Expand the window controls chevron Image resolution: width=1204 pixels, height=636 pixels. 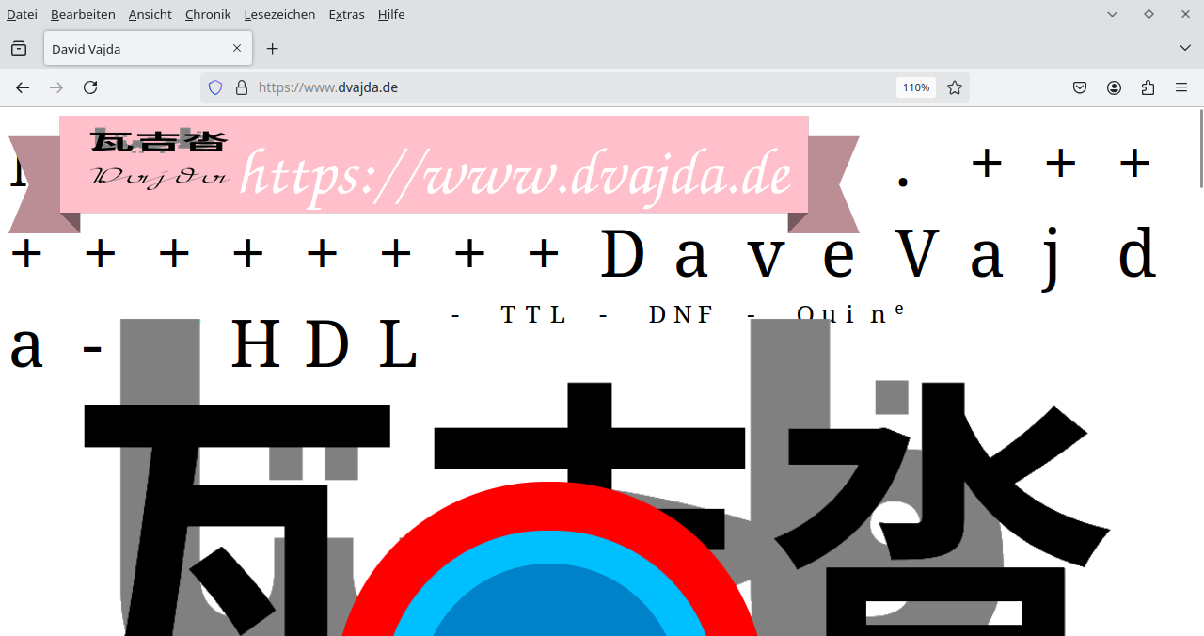coord(1111,14)
